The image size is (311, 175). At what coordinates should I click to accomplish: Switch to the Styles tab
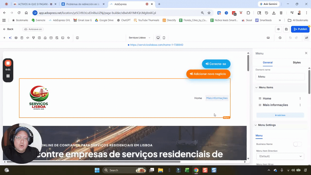[x=296, y=62]
